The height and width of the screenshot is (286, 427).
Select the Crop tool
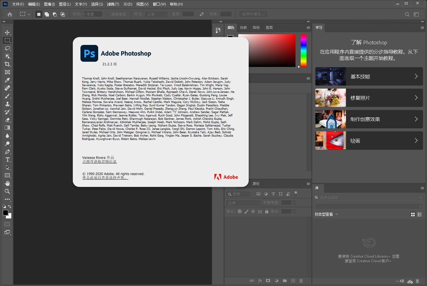[x=7, y=64]
